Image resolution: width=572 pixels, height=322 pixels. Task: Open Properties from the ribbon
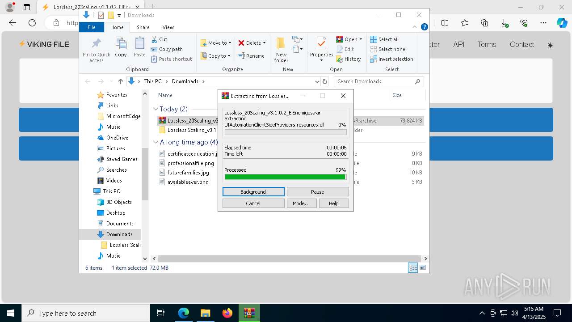pyautogui.click(x=321, y=47)
